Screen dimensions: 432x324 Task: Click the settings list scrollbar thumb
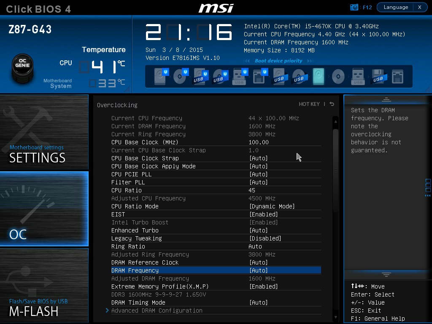(335, 170)
